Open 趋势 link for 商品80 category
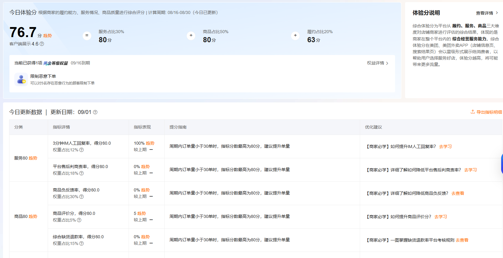 (33, 216)
